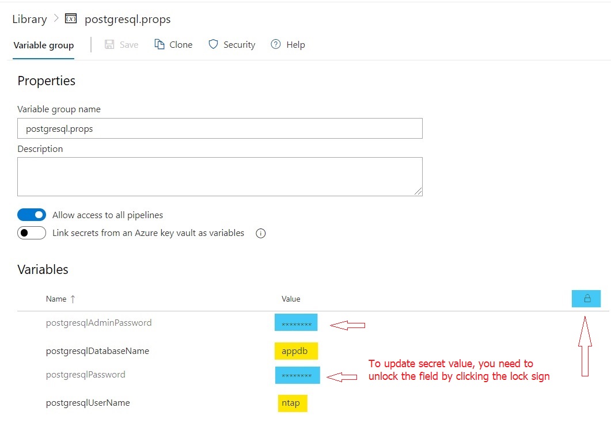Open the Variable group tab
This screenshot has width=611, height=438.
tap(44, 45)
